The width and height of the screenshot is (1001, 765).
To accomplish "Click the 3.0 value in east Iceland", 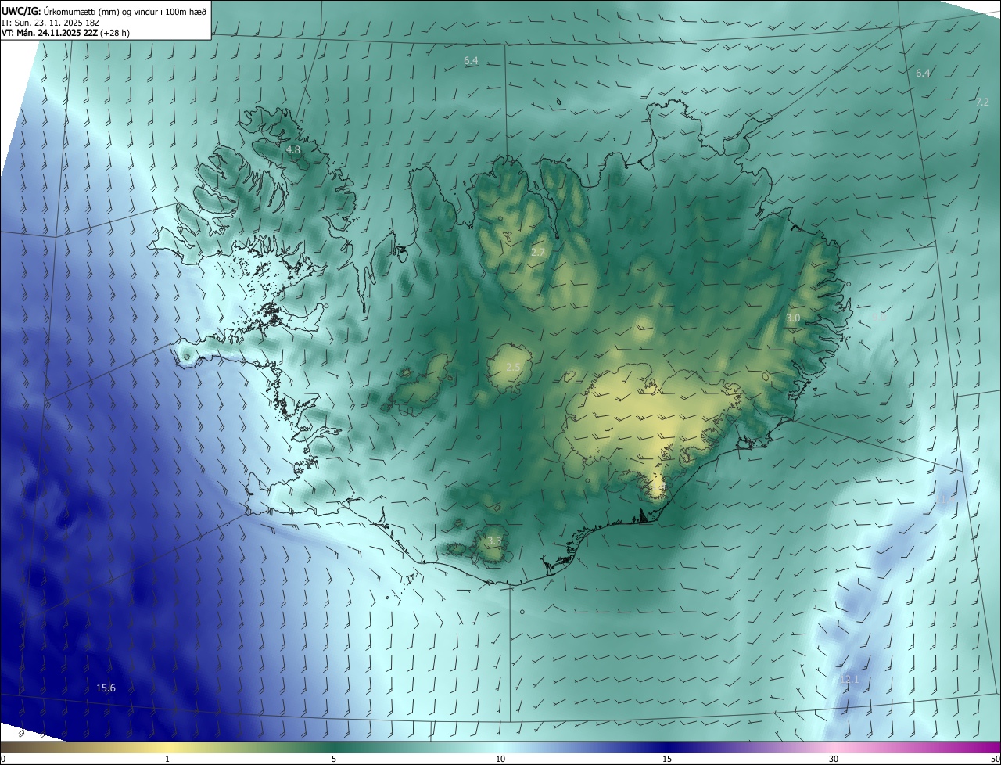I will coord(793,318).
